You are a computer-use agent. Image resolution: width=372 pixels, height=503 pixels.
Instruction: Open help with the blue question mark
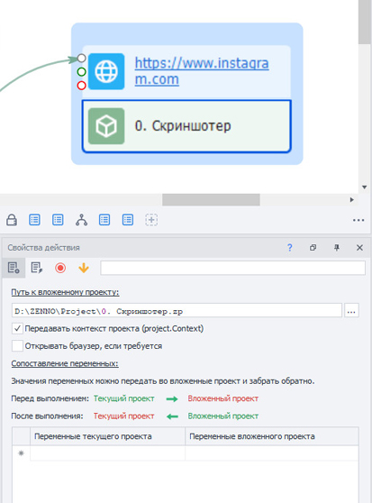pyautogui.click(x=290, y=248)
